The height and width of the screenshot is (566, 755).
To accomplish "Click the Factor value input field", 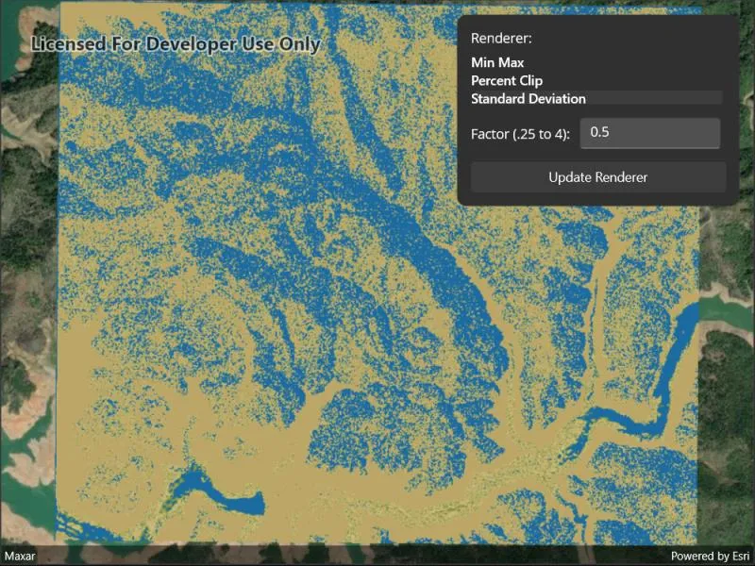I will pos(650,133).
